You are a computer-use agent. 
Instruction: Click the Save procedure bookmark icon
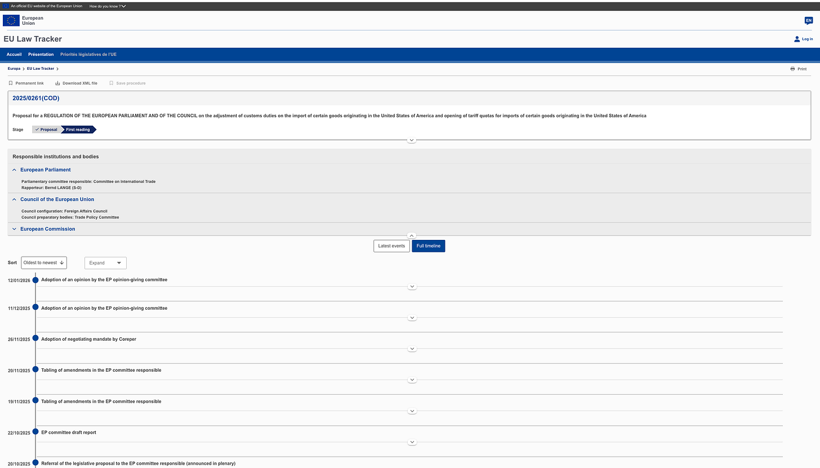tap(112, 83)
